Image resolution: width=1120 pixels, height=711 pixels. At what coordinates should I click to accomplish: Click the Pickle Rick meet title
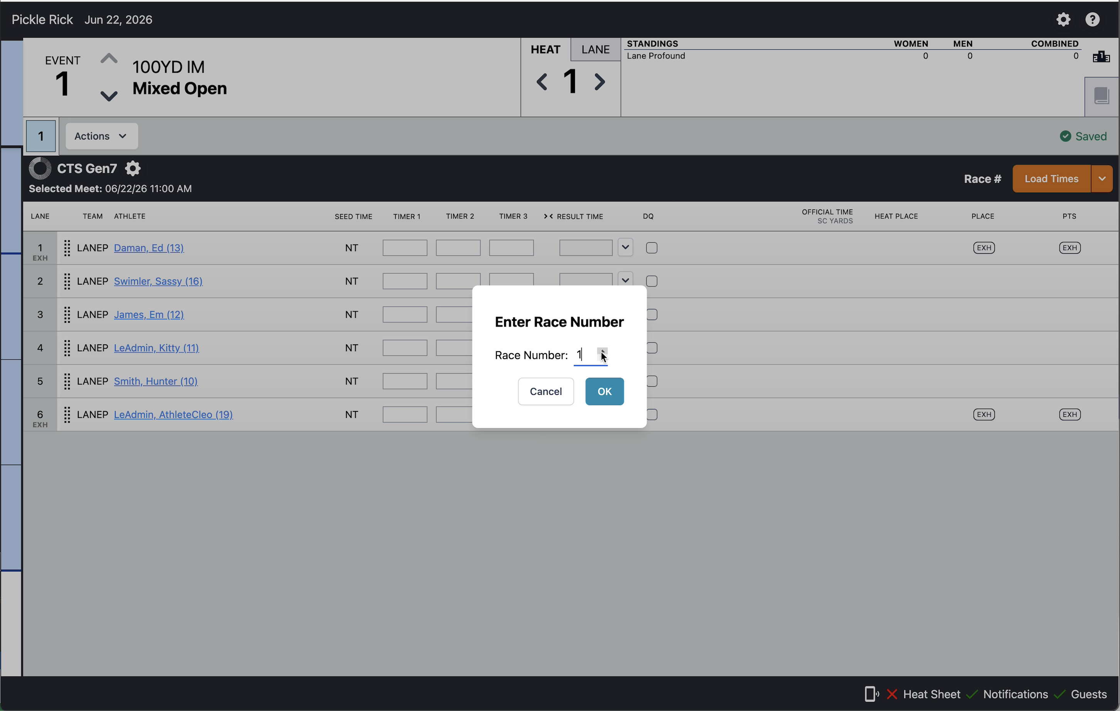[42, 20]
